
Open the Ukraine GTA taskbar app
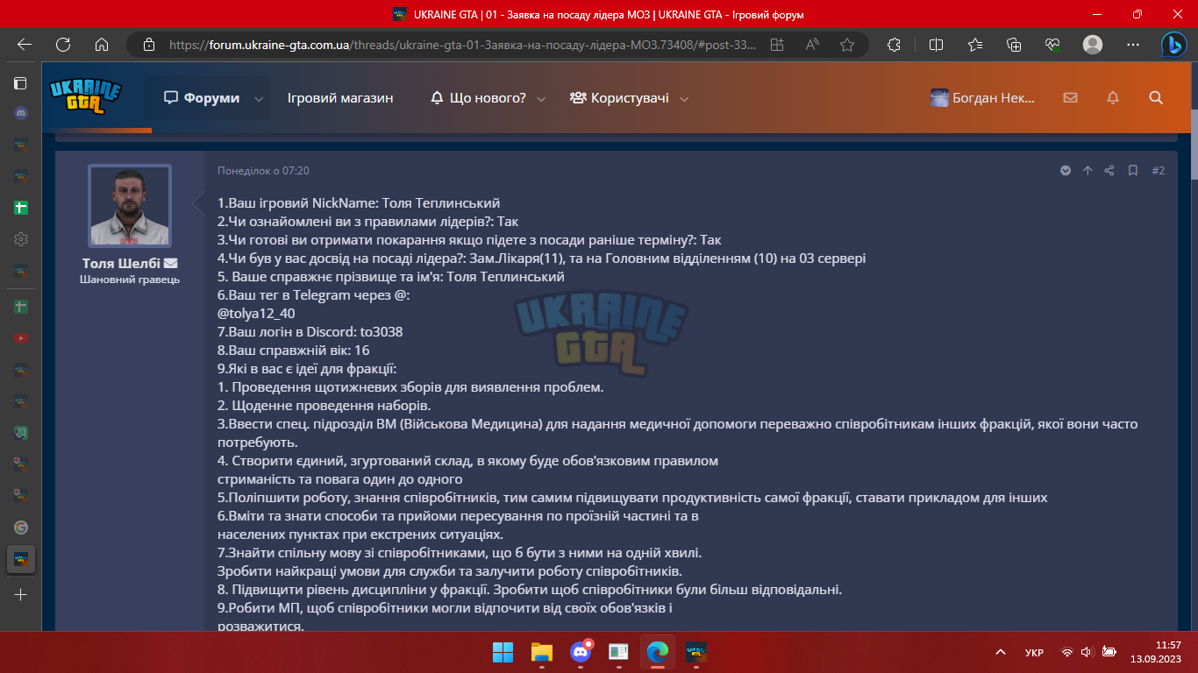(696, 652)
